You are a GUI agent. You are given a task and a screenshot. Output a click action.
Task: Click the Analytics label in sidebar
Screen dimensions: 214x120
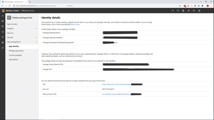click(x=10, y=29)
